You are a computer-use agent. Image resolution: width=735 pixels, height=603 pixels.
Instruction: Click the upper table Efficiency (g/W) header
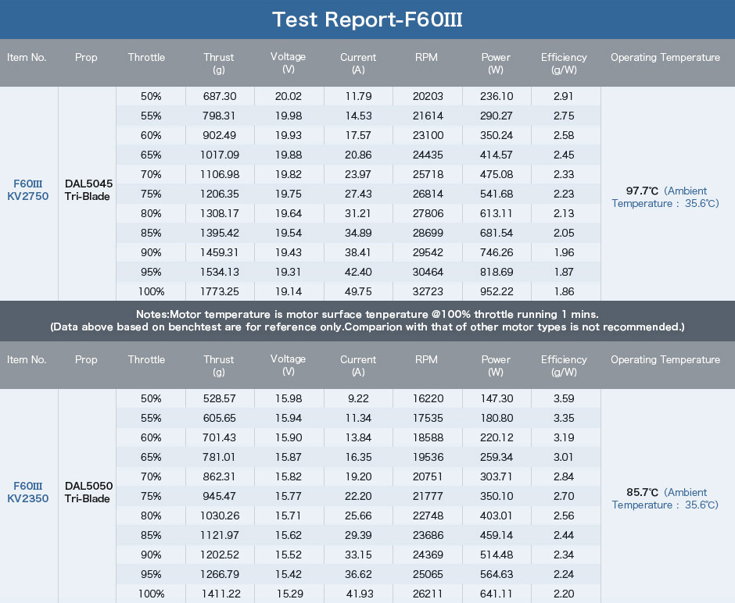click(x=564, y=63)
